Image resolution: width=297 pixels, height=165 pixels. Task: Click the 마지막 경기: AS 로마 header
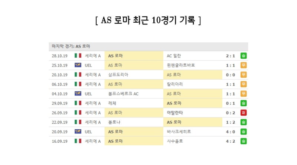(71, 46)
